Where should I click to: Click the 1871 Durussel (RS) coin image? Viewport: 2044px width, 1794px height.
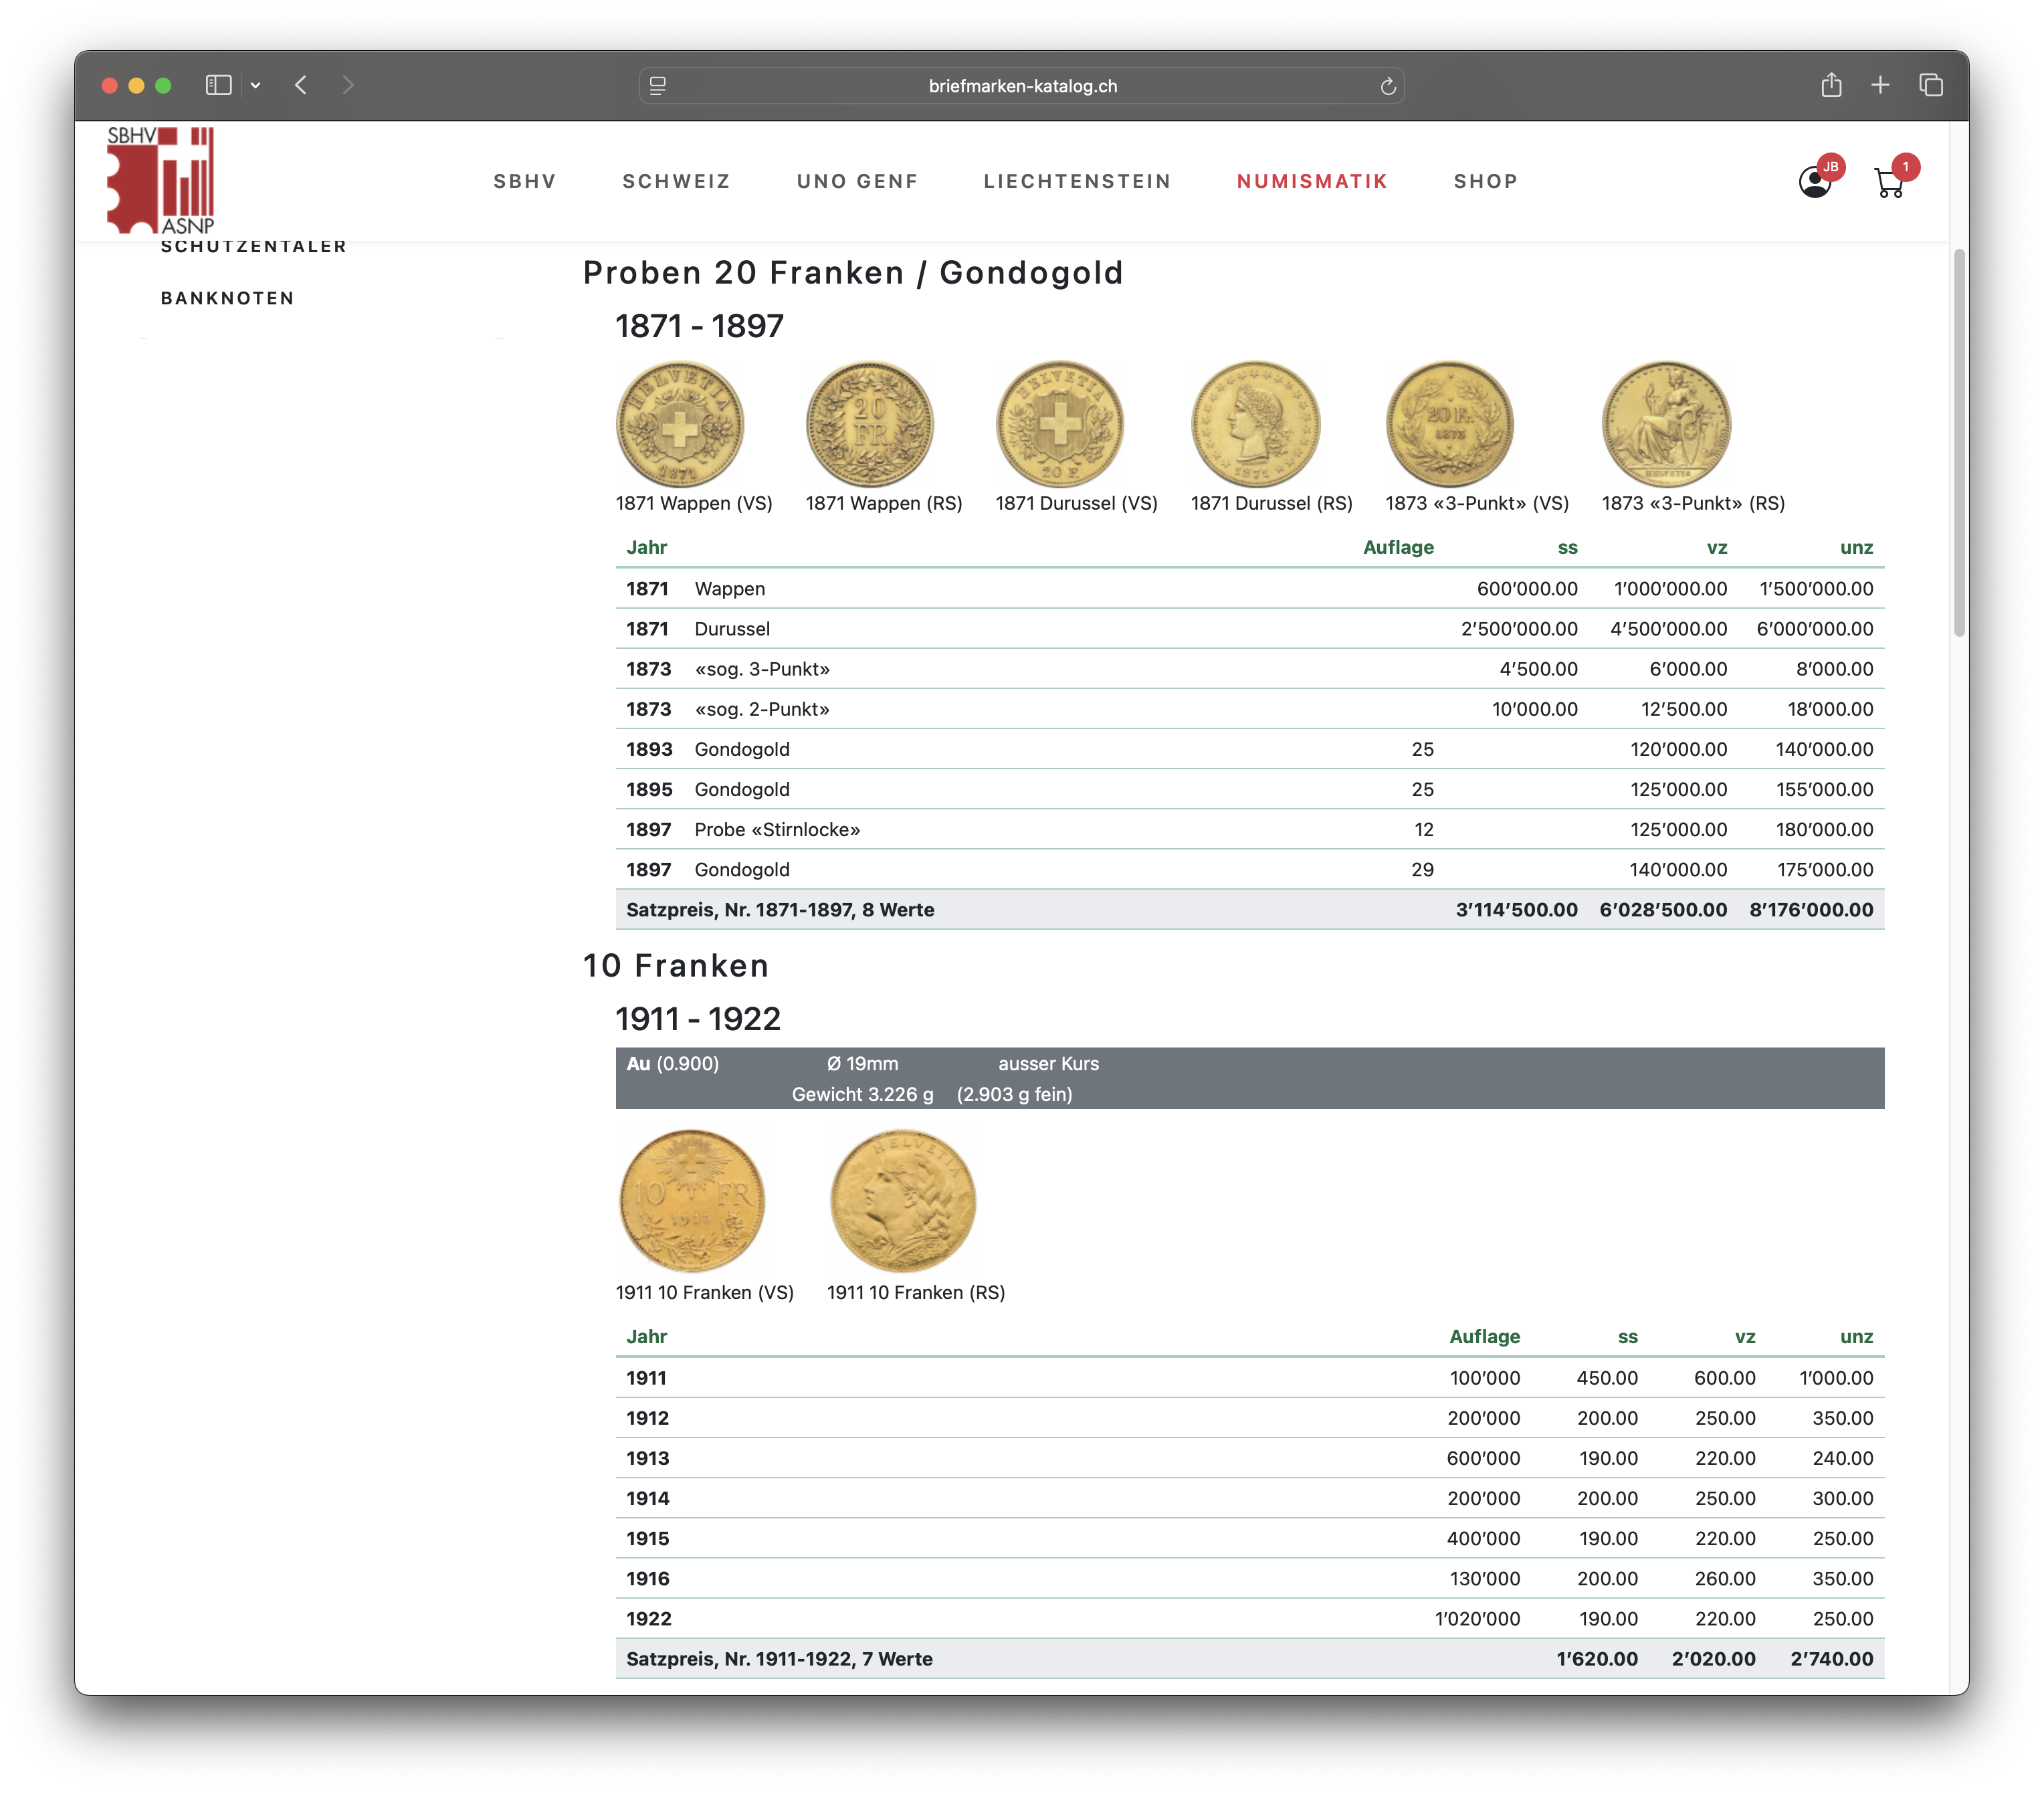click(x=1256, y=424)
